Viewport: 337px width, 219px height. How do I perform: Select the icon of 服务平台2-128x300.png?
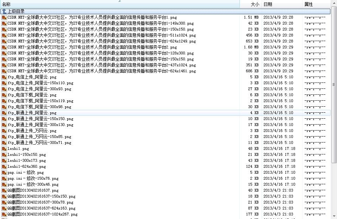tap(4, 53)
